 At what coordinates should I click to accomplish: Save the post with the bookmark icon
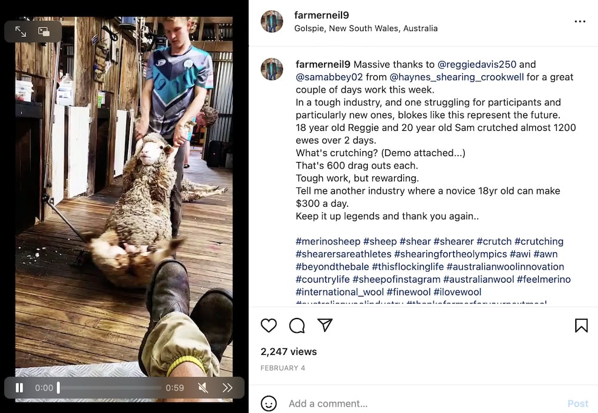coord(581,325)
